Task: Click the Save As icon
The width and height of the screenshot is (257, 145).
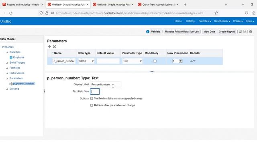Action: (x=245, y=31)
